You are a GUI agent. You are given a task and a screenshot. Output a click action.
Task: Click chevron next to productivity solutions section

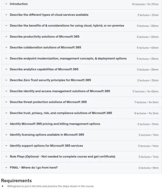tap(6, 37)
